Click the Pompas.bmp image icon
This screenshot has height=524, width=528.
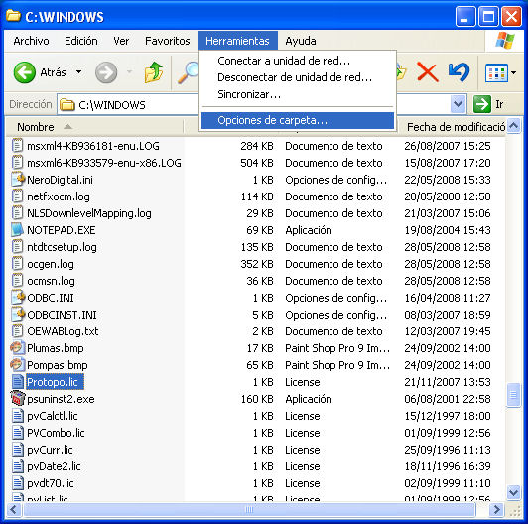[17, 364]
